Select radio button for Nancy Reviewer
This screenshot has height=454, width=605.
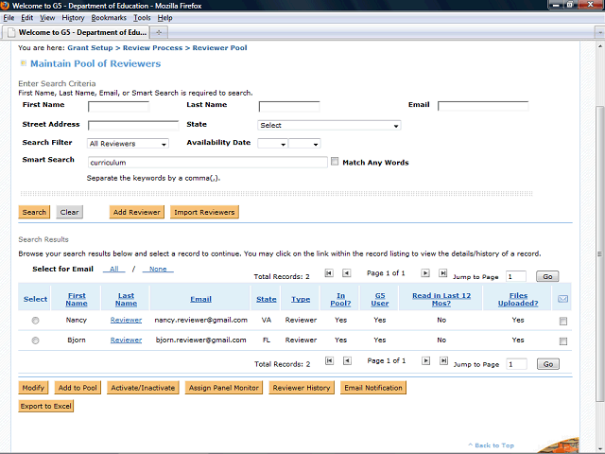coord(36,321)
